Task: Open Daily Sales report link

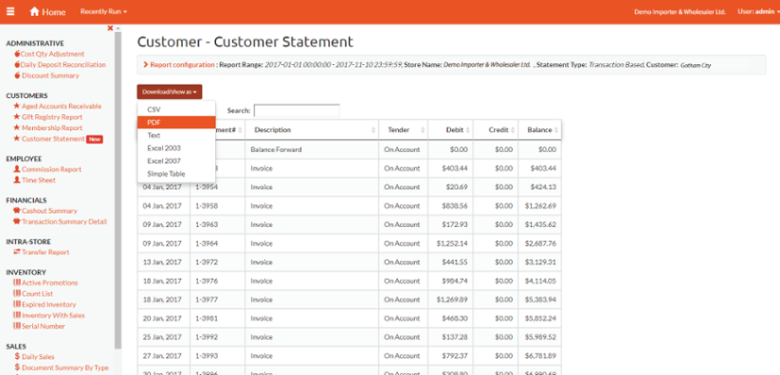Action: point(39,356)
